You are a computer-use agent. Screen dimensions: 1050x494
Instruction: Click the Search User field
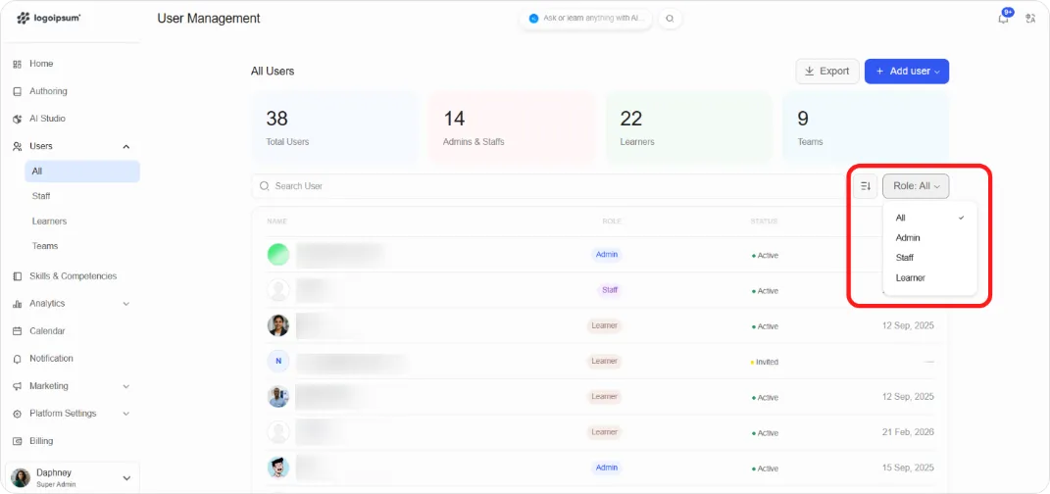point(549,186)
